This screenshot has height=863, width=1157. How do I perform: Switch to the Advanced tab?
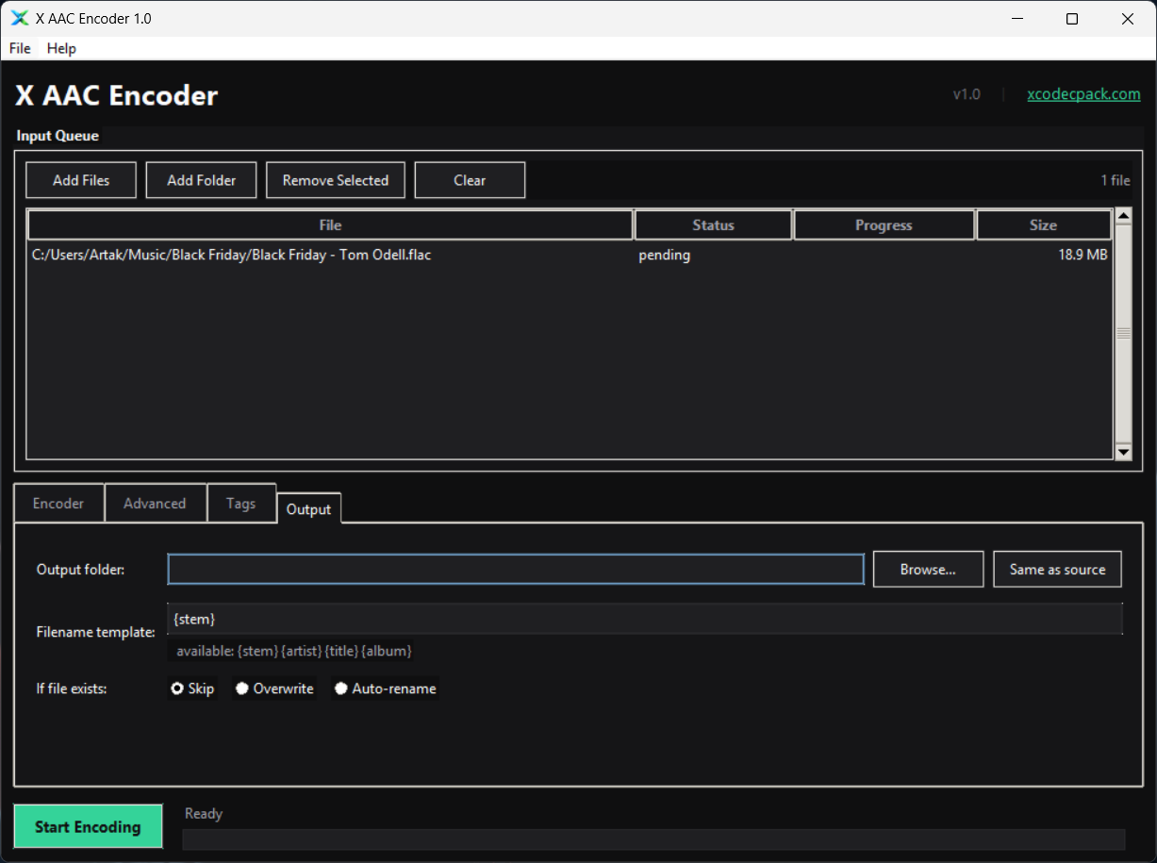coord(155,503)
